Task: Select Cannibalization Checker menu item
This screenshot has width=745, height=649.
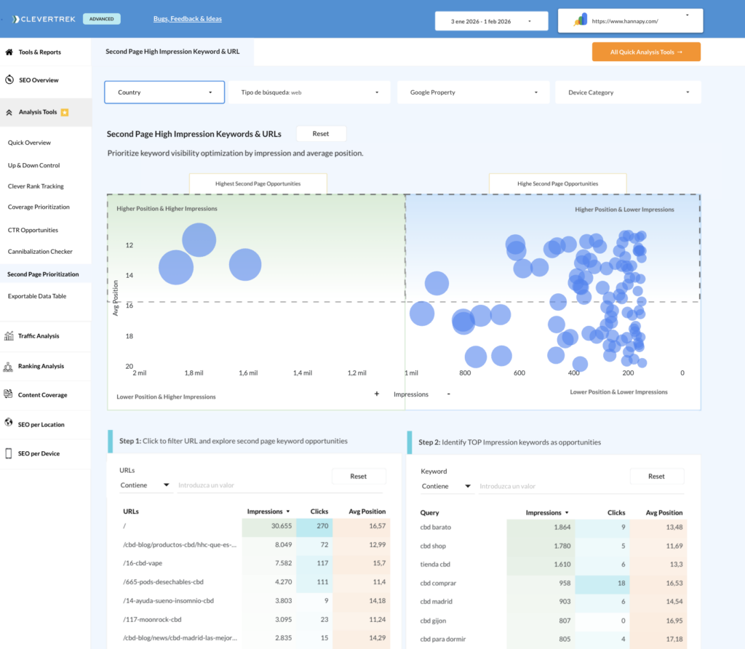Action: (40, 252)
